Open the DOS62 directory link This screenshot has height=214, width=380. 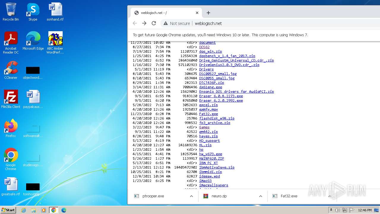[x=204, y=47]
